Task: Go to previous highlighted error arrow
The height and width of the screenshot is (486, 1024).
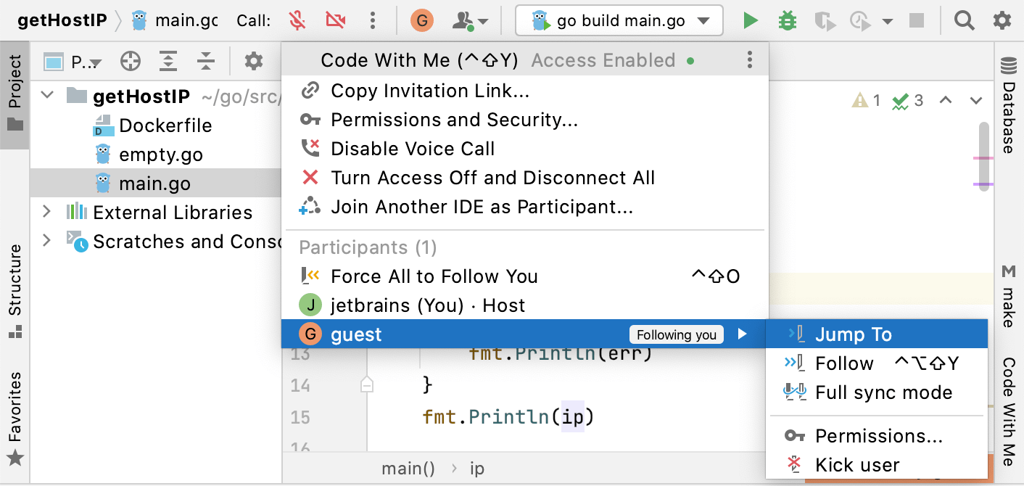Action: tap(945, 100)
